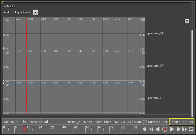Step forward one frame

tap(178, 129)
